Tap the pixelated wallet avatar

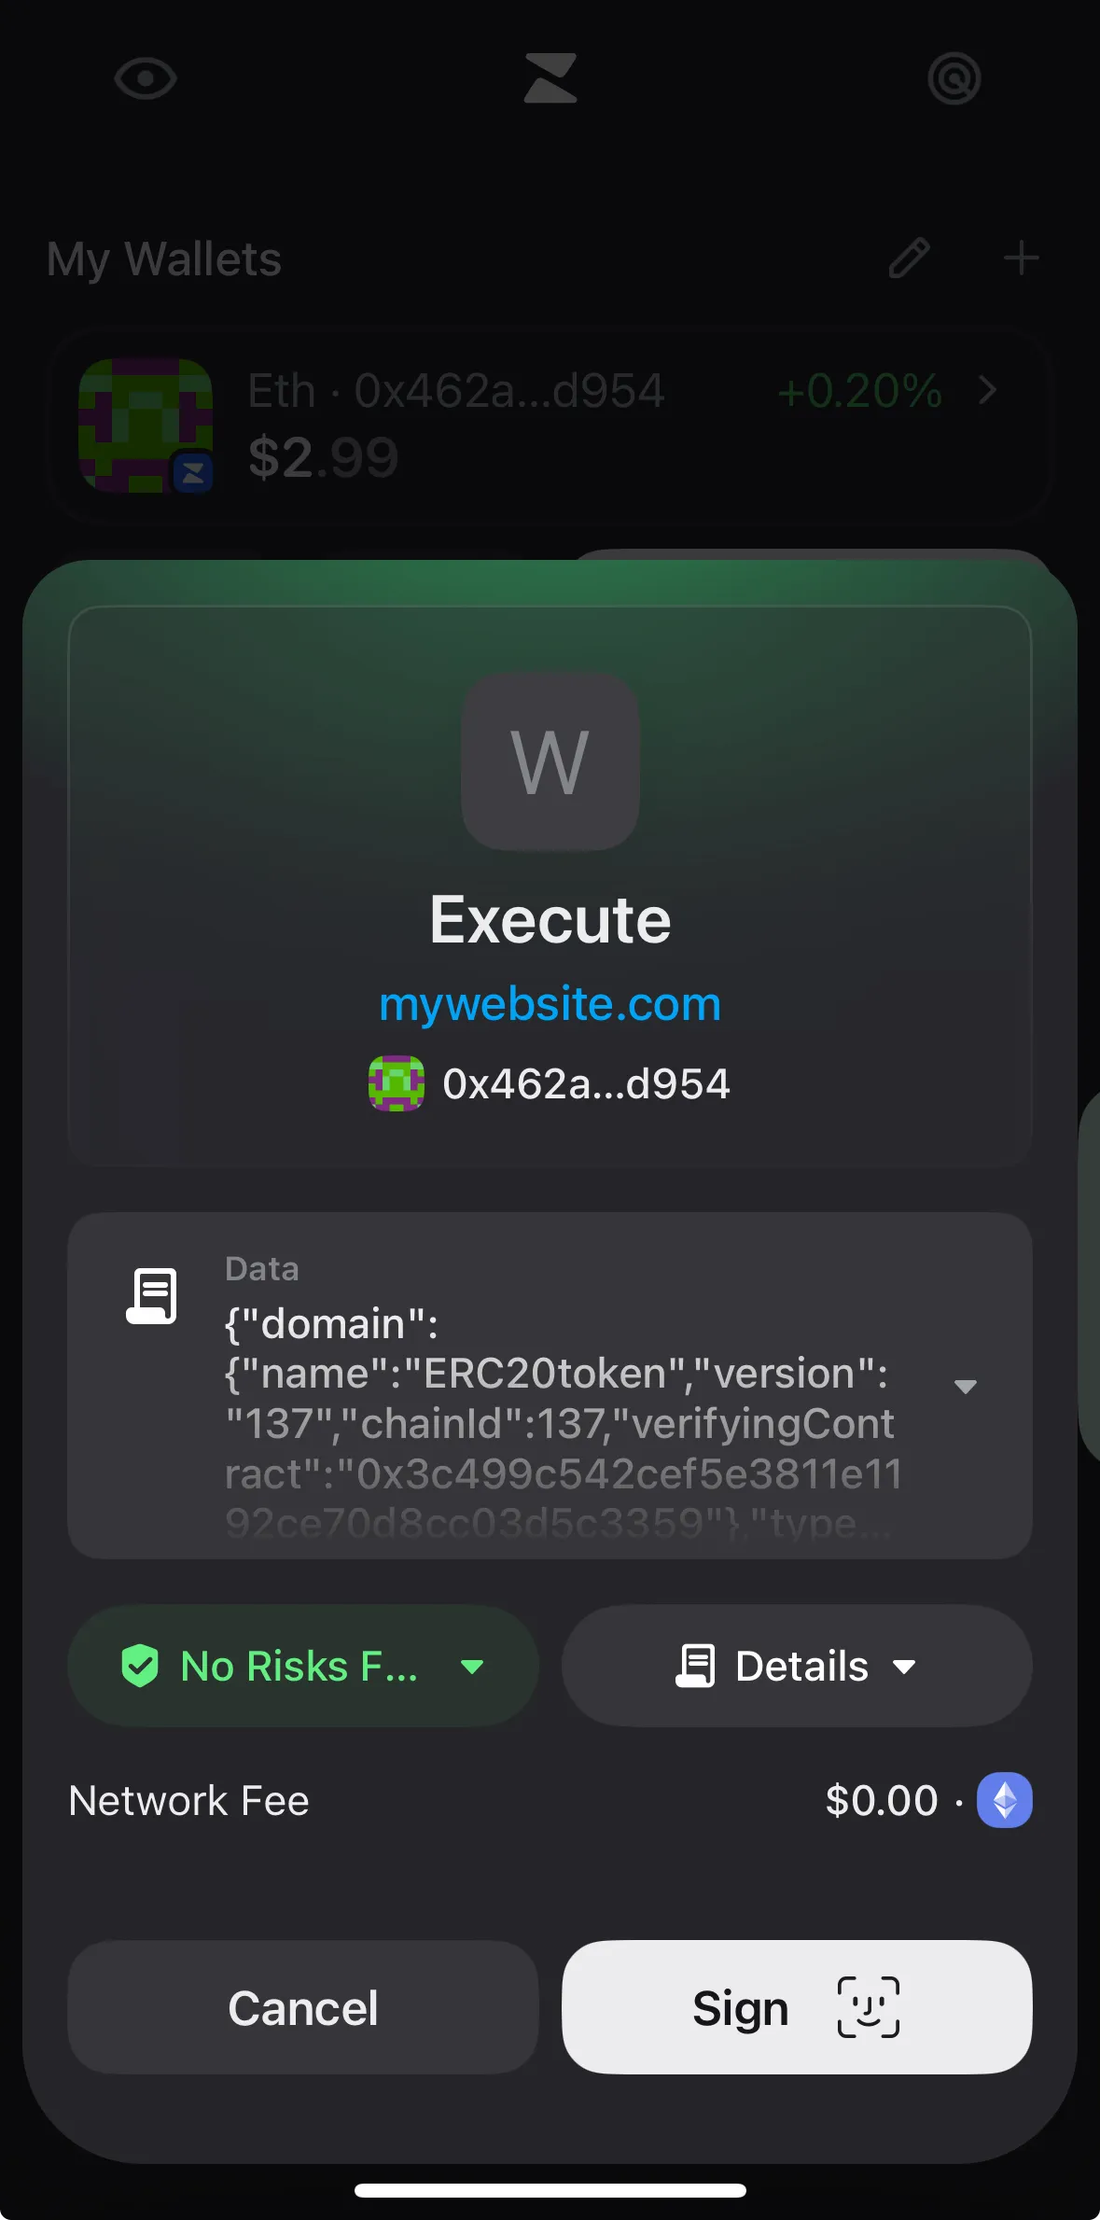click(x=146, y=426)
